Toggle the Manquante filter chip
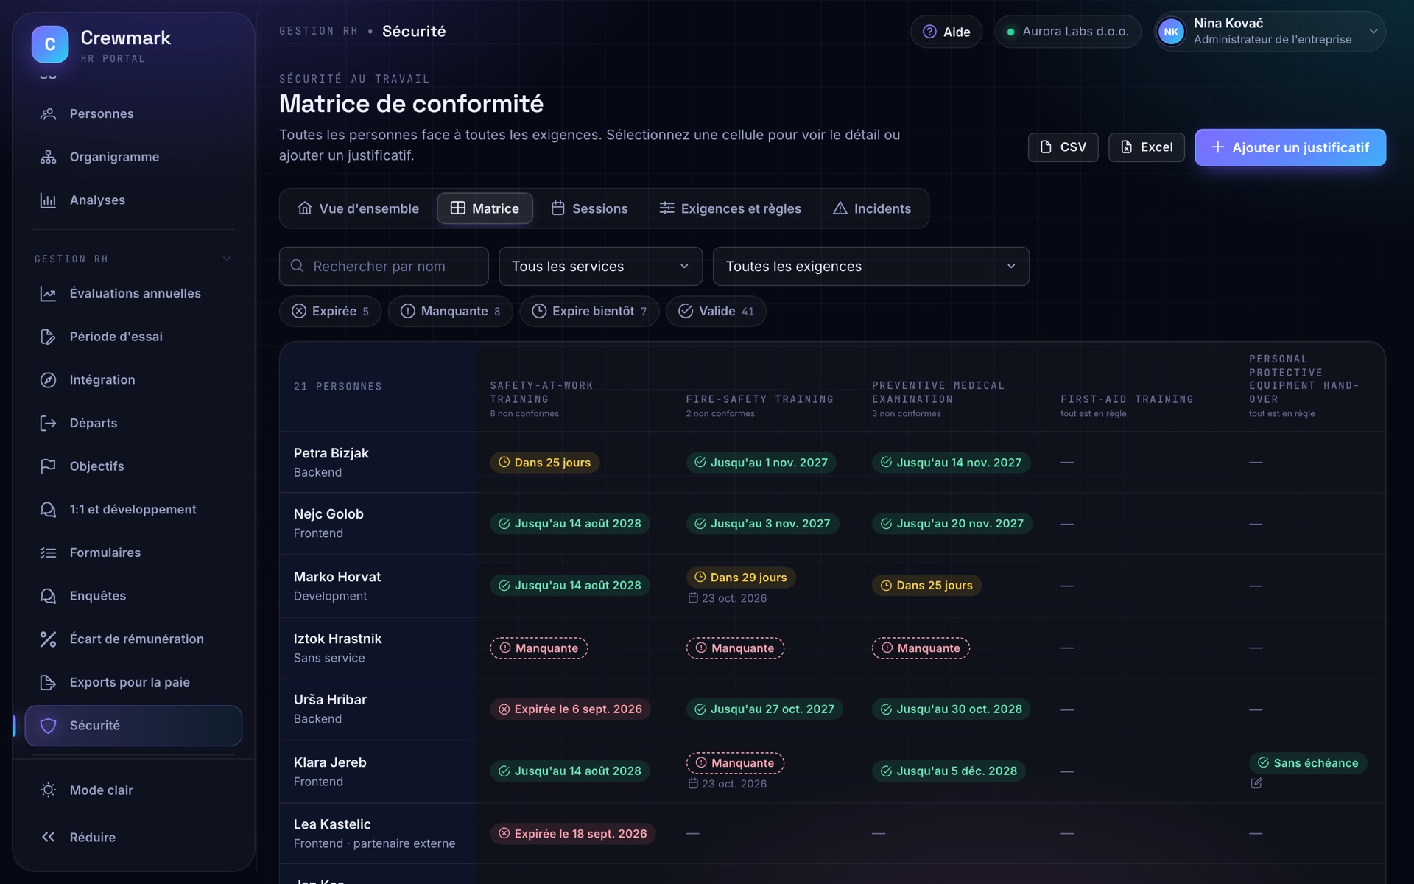This screenshot has width=1414, height=884. pos(451,311)
